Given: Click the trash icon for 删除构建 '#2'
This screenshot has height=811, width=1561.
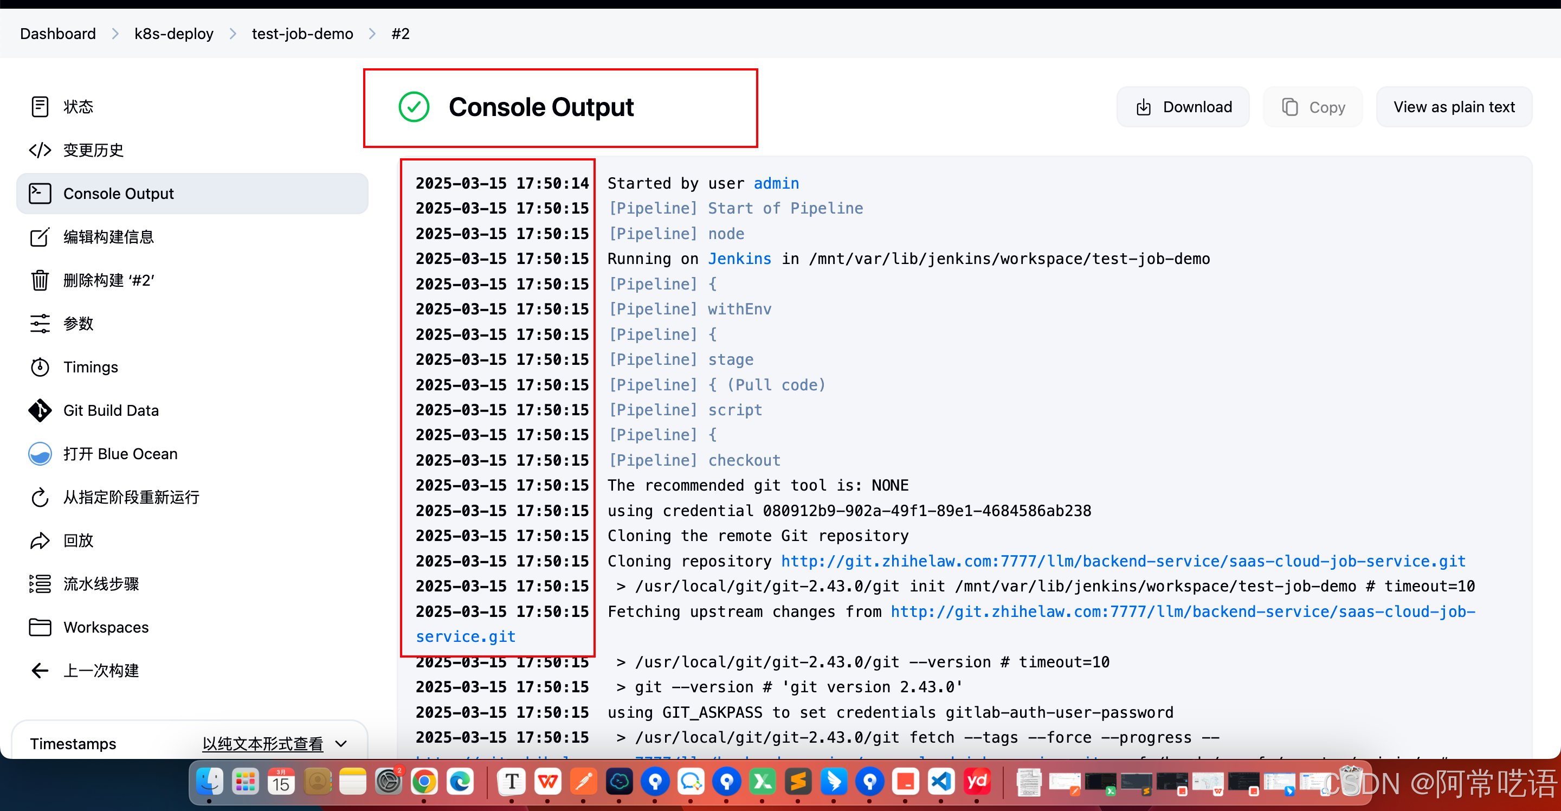Looking at the screenshot, I should [40, 280].
